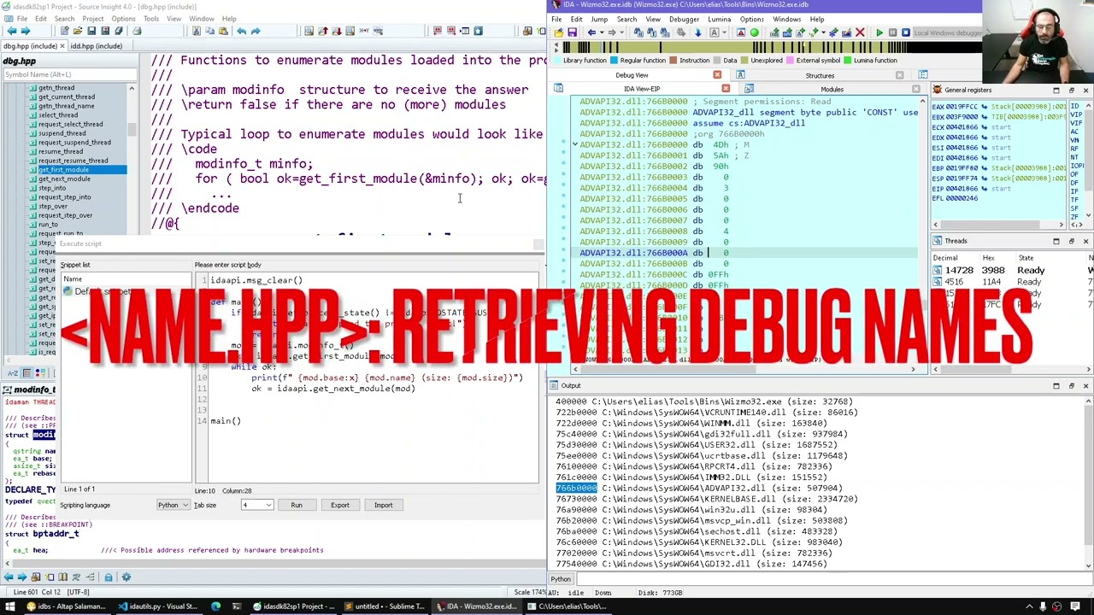This screenshot has width=1094, height=615.
Task: Click IDA's blue down-arrow toolbar icon
Action: 697,32
